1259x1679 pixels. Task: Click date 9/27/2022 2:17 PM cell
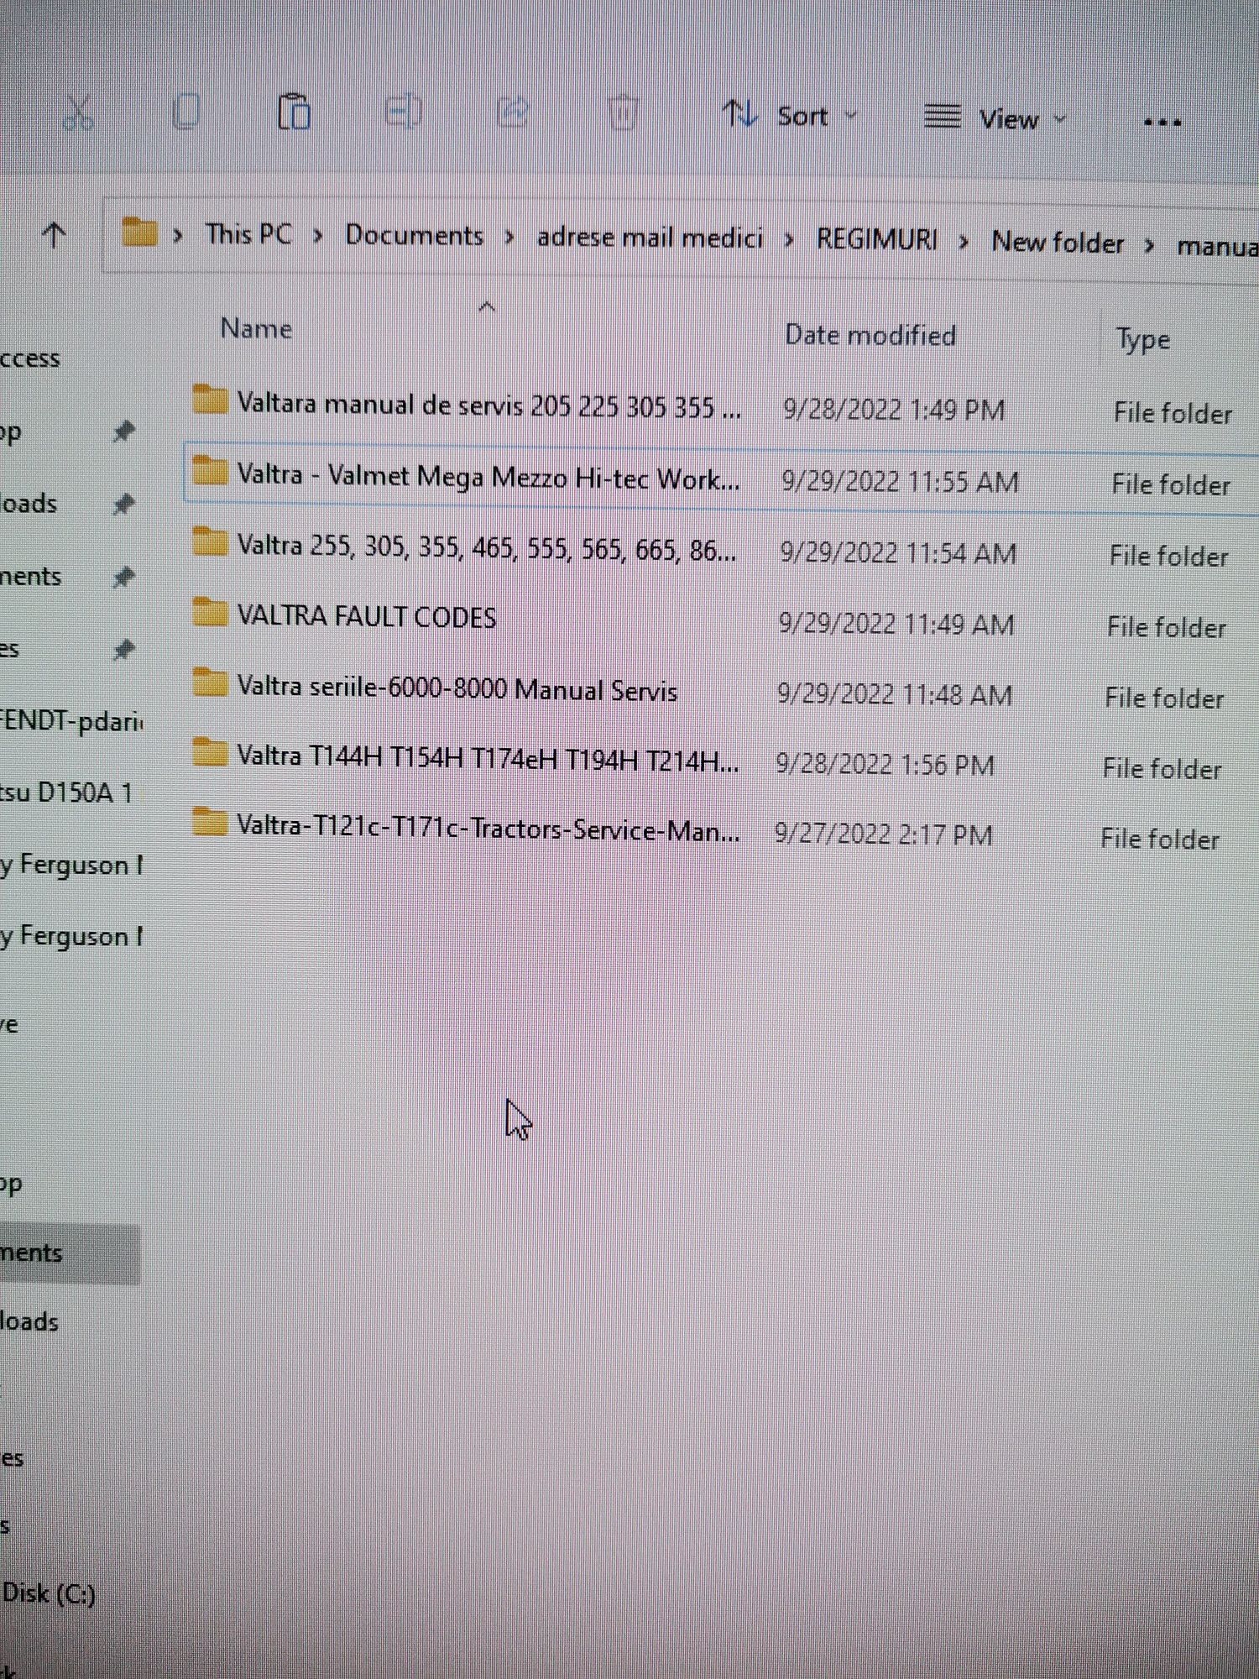(883, 834)
